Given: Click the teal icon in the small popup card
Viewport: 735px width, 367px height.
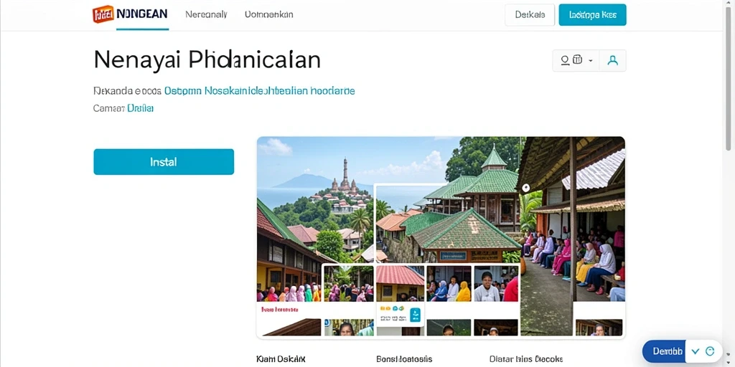Looking at the screenshot, I should 416,315.
